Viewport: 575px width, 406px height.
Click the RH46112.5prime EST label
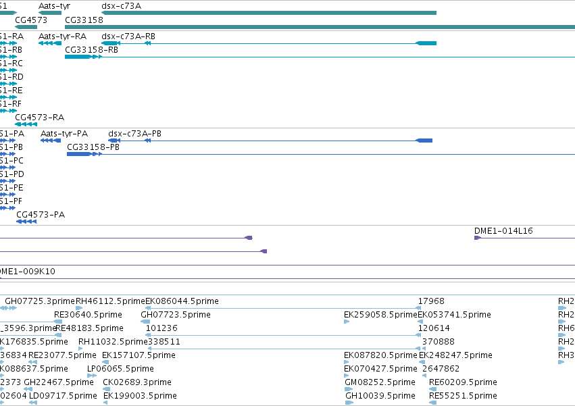click(x=110, y=301)
